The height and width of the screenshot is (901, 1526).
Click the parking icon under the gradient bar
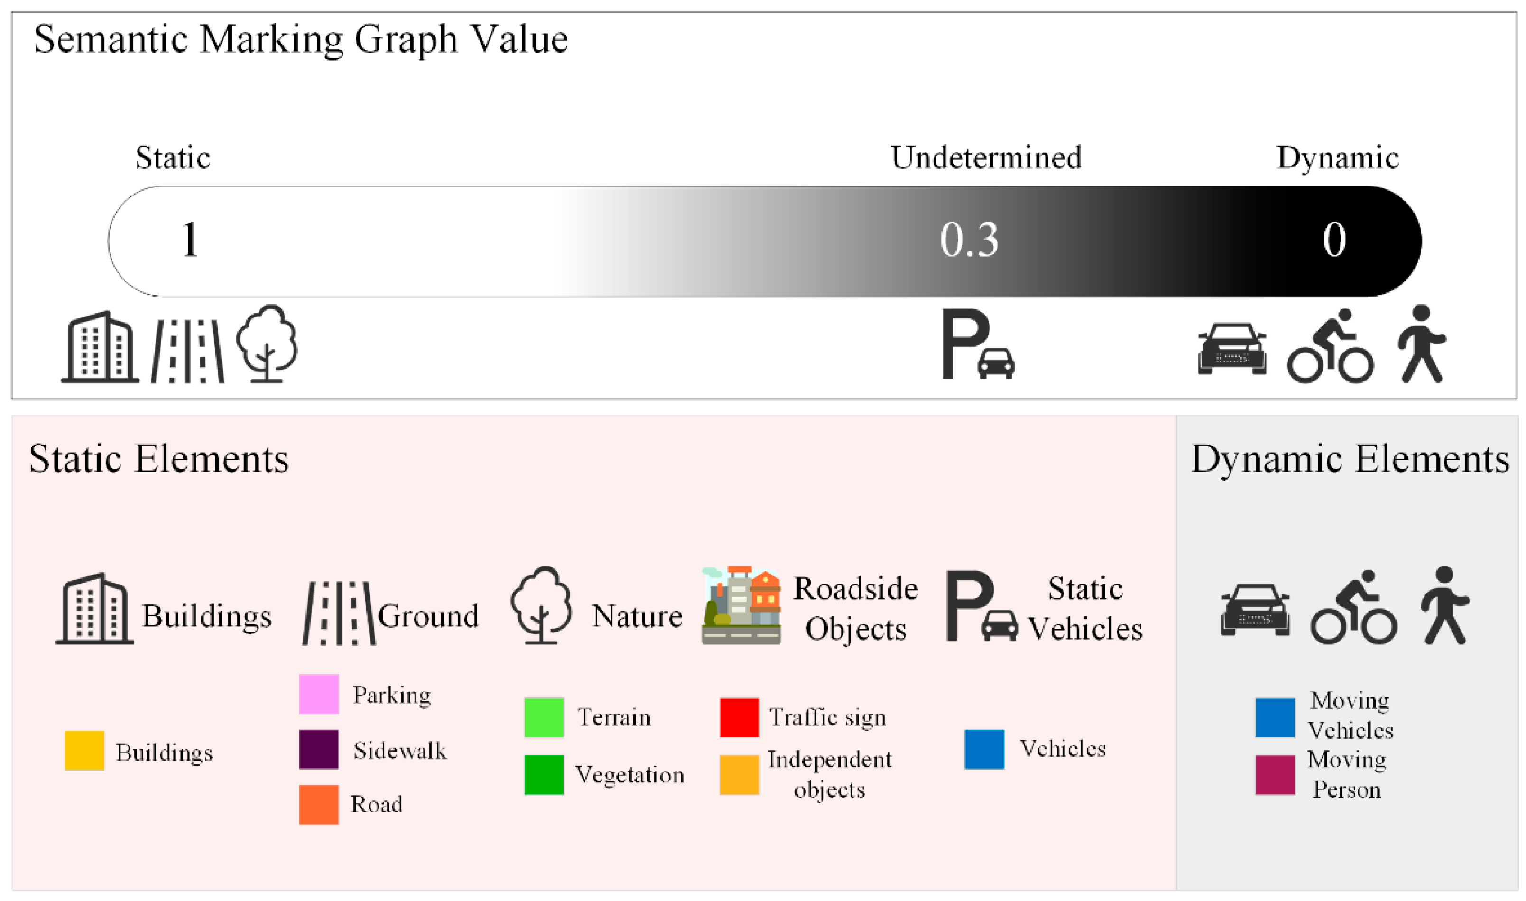tap(977, 344)
